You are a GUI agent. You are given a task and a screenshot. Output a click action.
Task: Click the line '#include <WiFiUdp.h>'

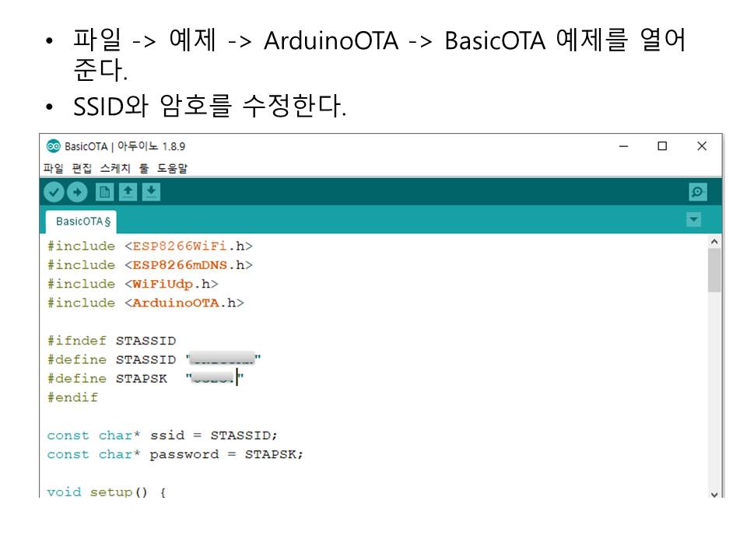(132, 285)
